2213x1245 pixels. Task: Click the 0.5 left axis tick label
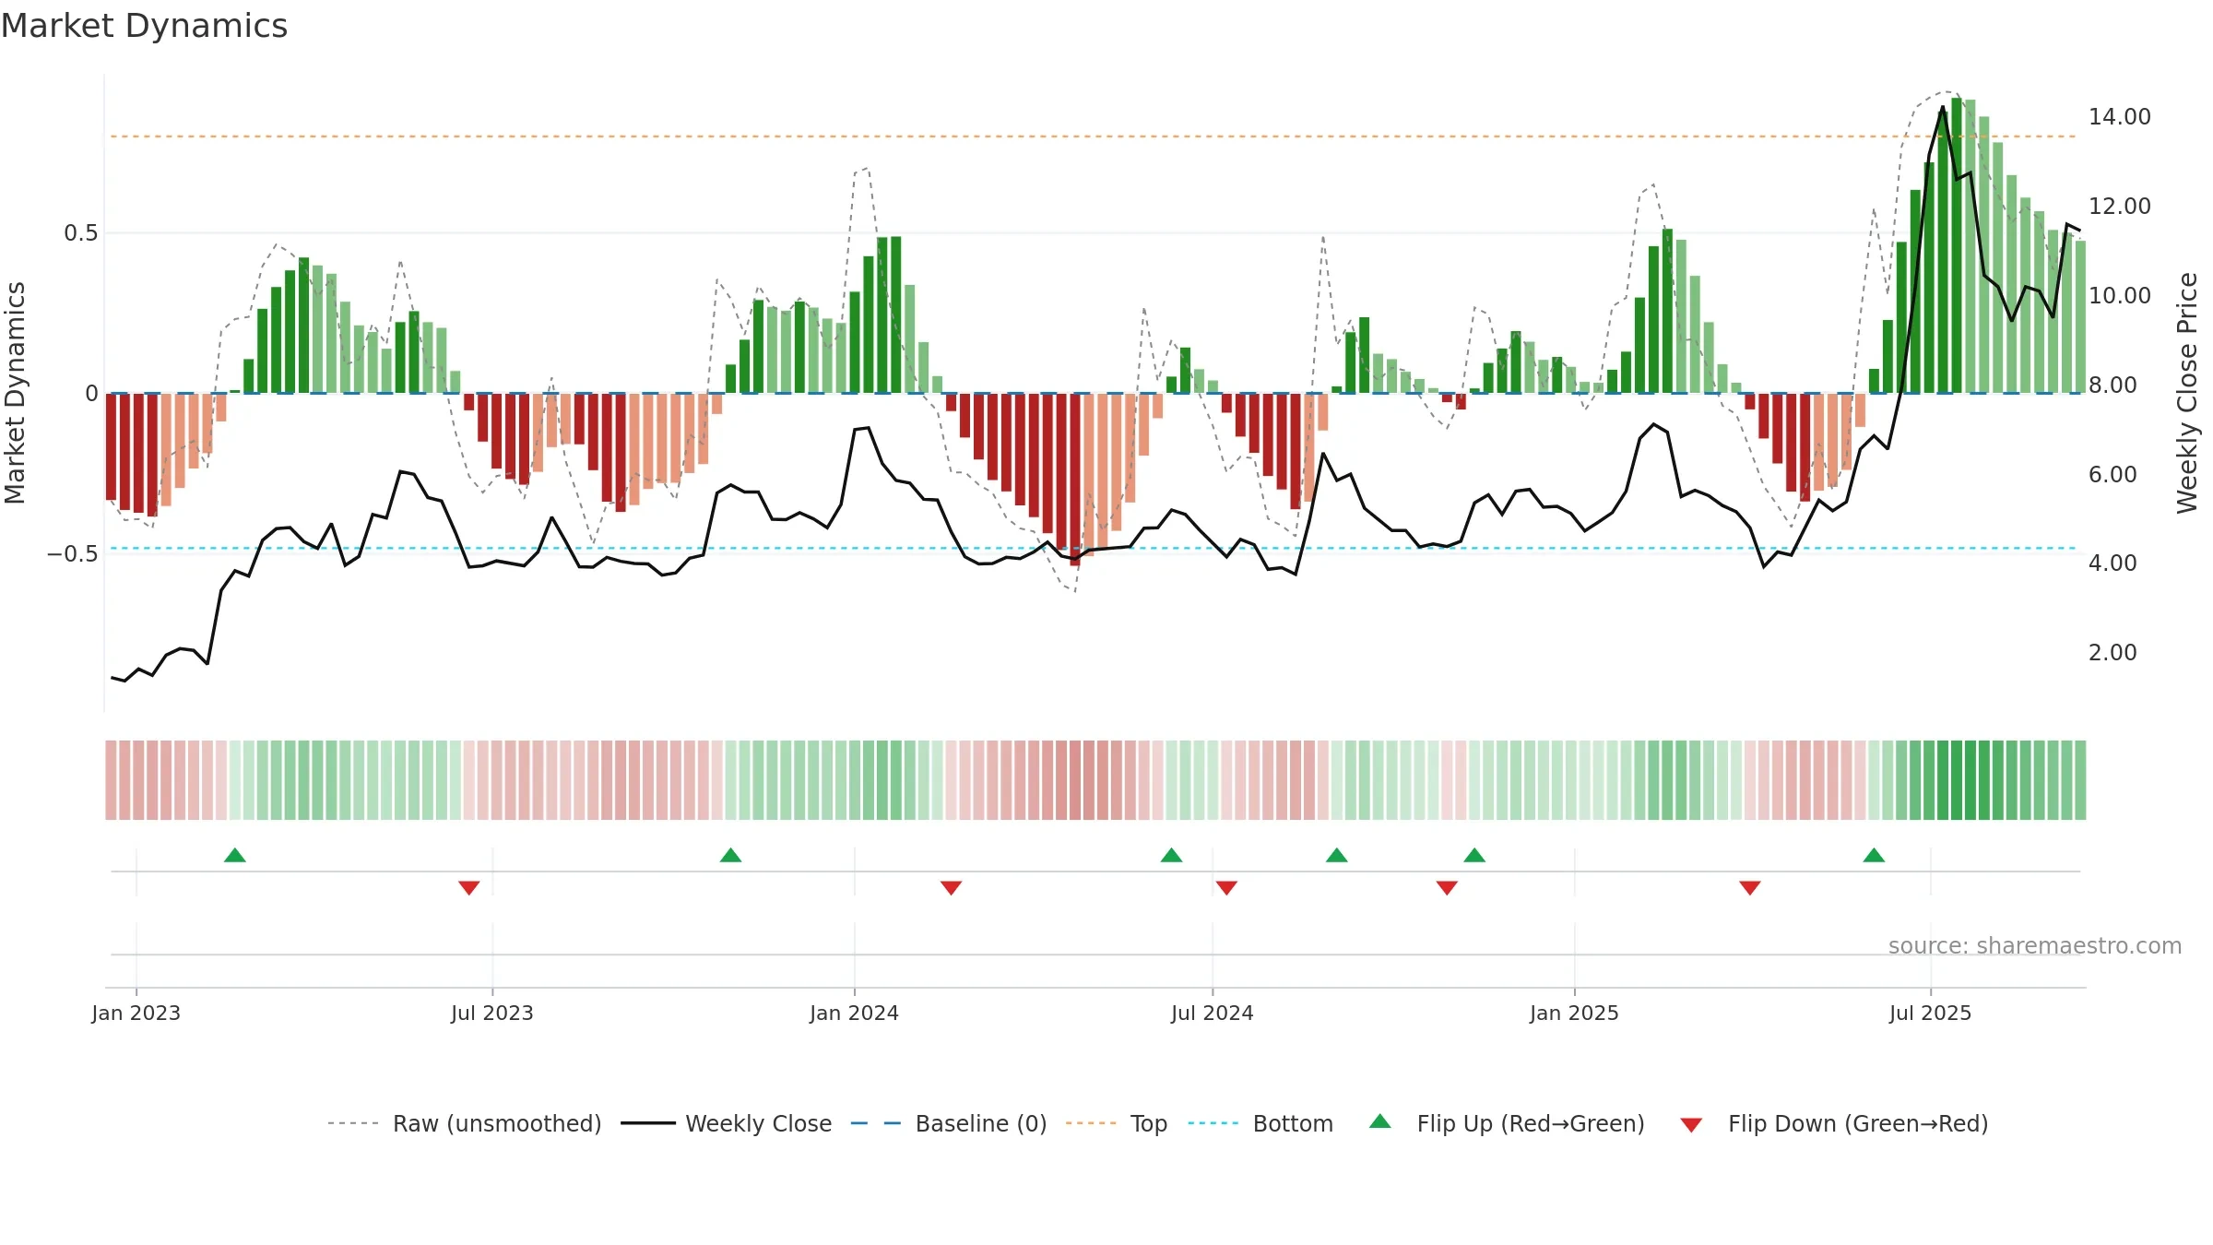(x=81, y=233)
